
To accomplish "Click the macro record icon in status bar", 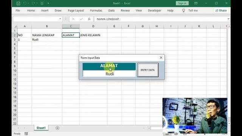I will (x=26, y=133).
